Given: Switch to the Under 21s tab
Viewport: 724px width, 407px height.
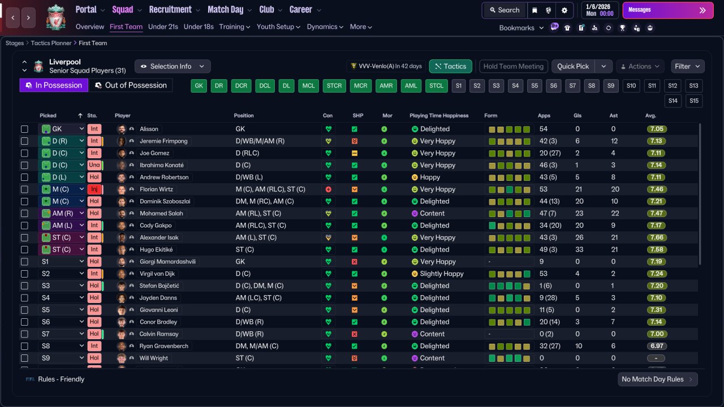Looking at the screenshot, I should (163, 27).
